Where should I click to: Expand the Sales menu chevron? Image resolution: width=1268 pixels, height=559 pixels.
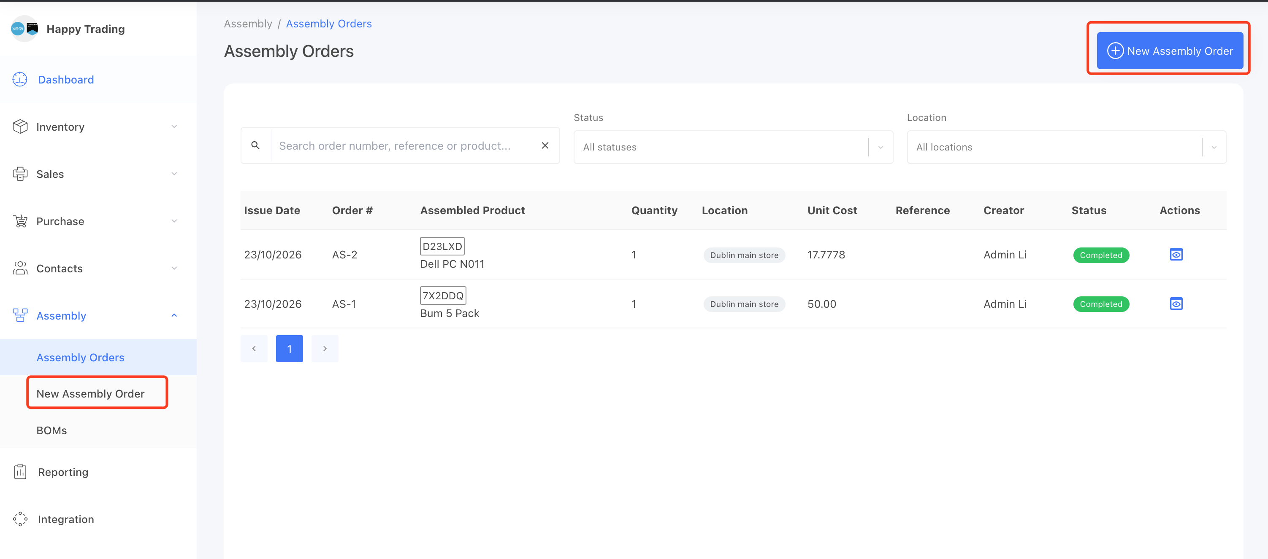pyautogui.click(x=174, y=174)
